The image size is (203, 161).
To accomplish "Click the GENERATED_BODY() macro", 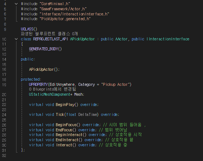I will point(45,49).
